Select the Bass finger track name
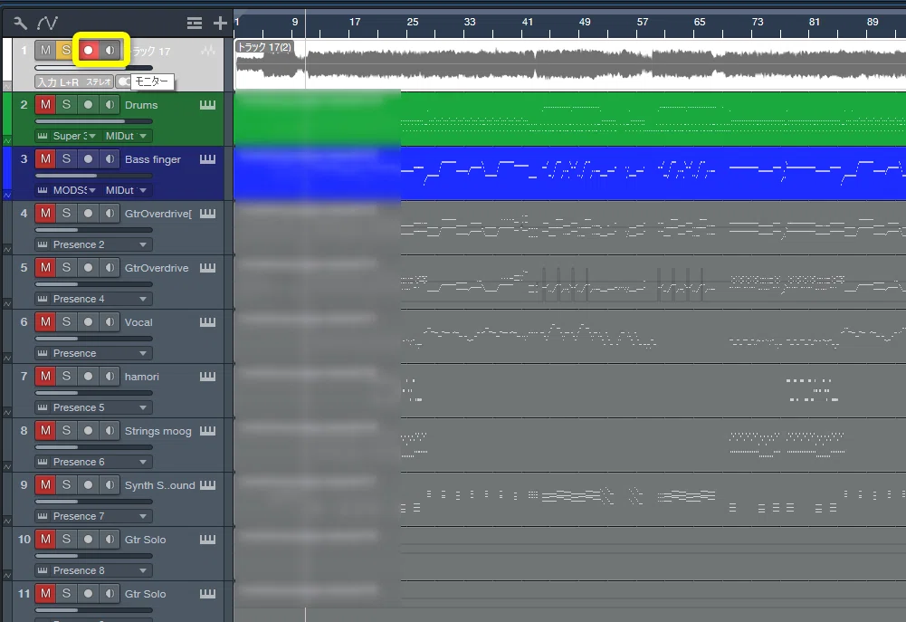This screenshot has width=906, height=622. tap(153, 159)
